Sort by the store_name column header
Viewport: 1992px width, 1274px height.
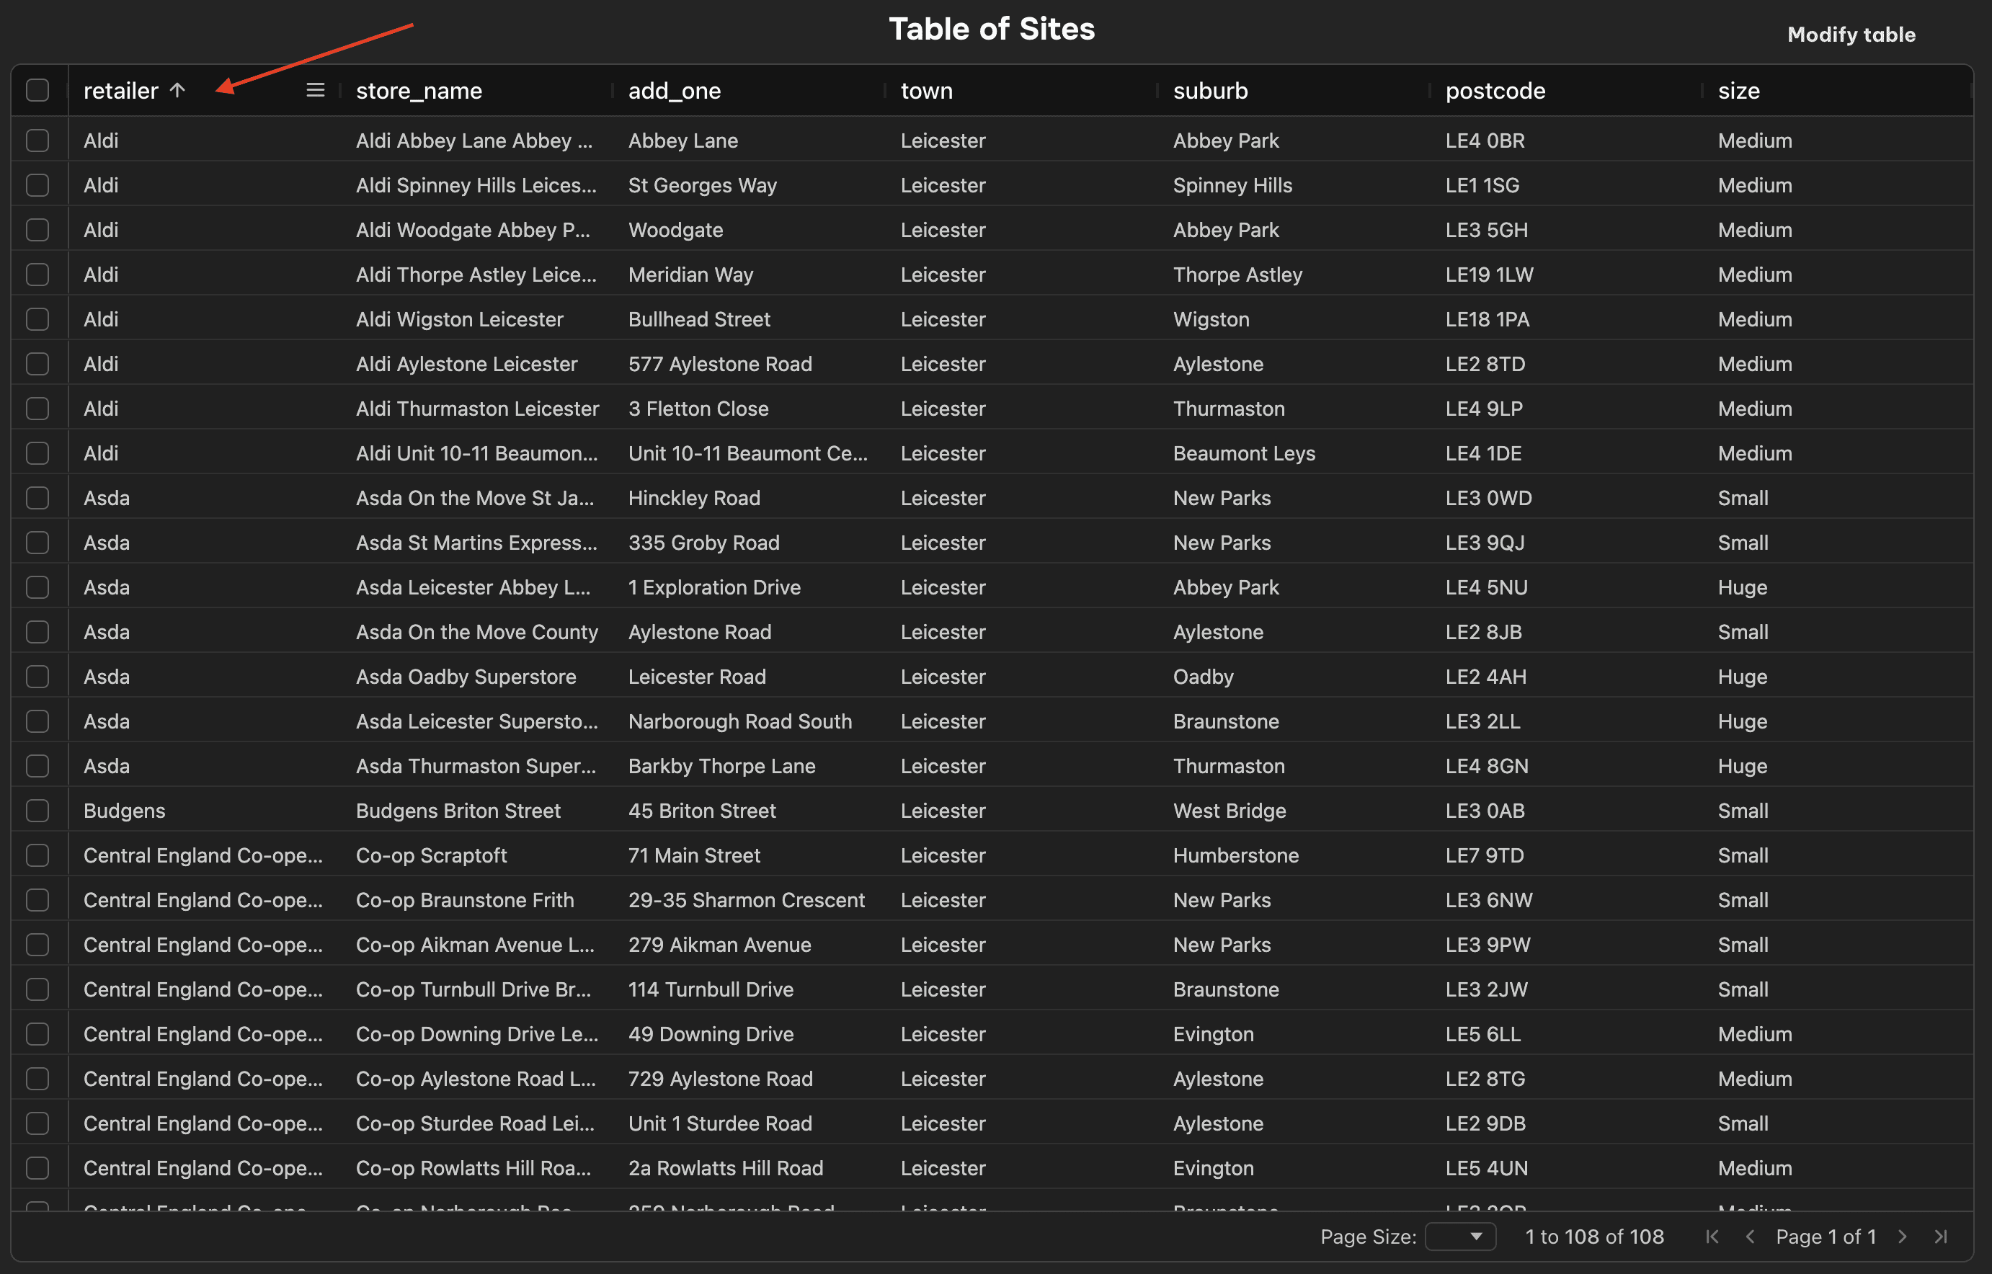coord(419,90)
